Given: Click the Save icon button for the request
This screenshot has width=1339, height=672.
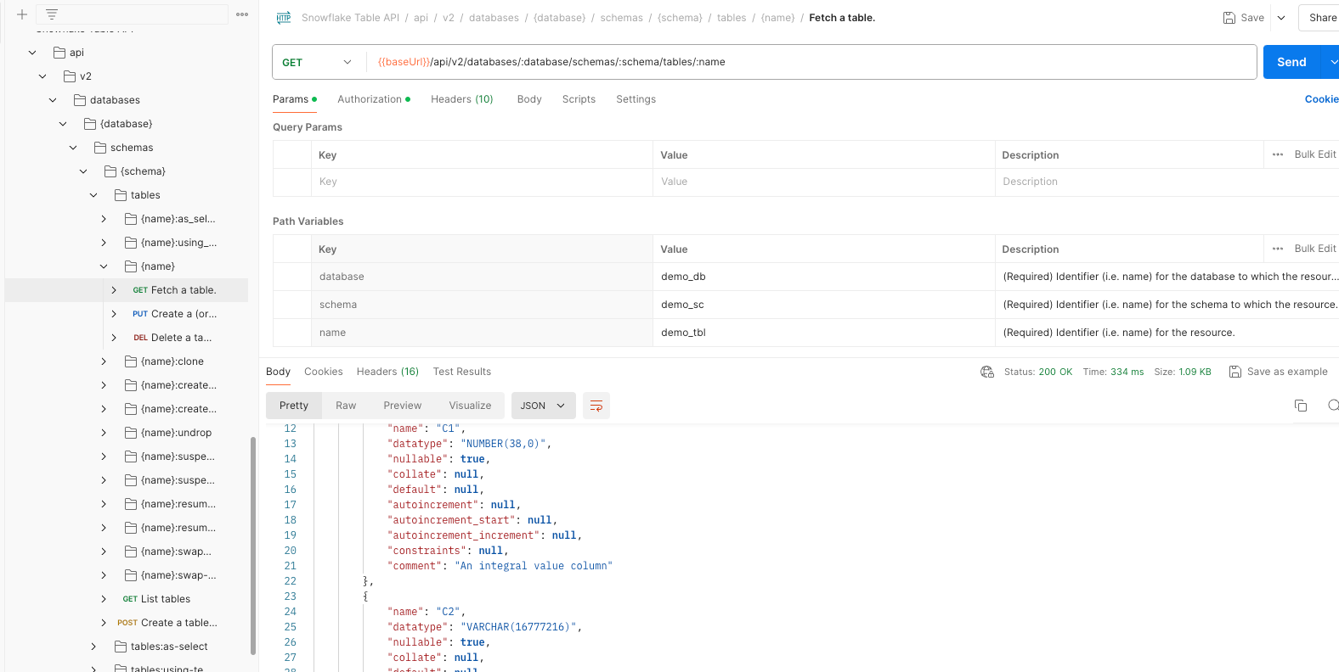Looking at the screenshot, I should click(1244, 18).
